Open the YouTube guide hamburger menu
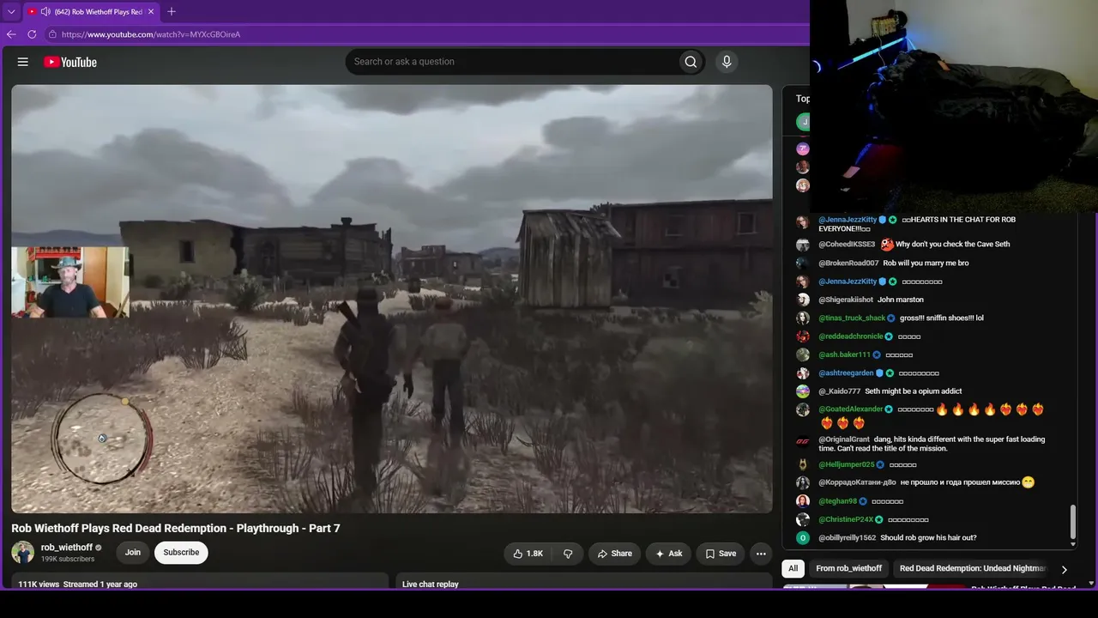Screen dimensions: 1098x618 tap(23, 62)
